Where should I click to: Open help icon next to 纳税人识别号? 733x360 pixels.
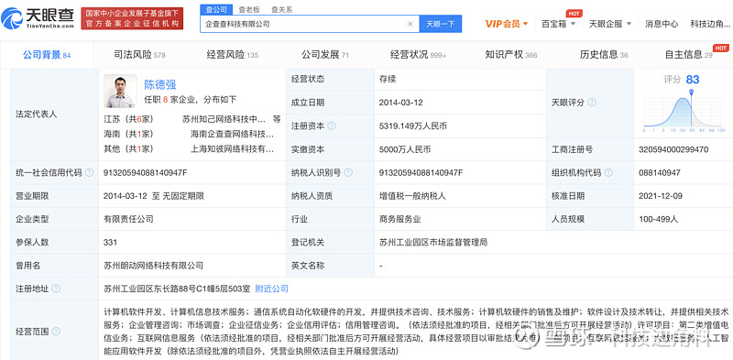[x=348, y=172]
